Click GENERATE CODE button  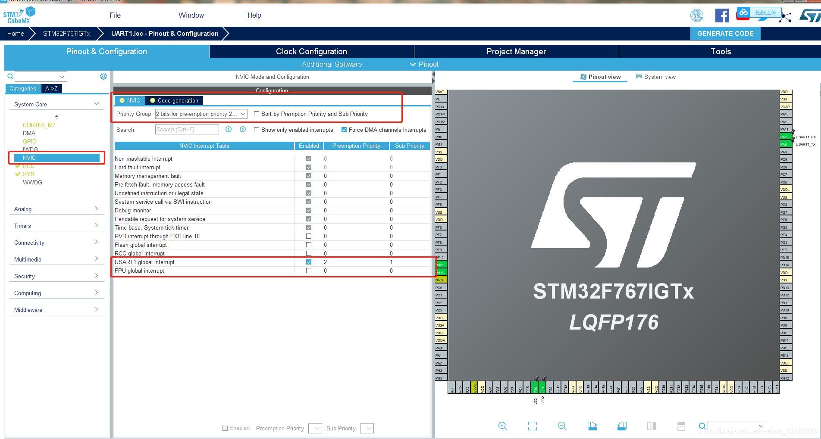[x=725, y=34]
